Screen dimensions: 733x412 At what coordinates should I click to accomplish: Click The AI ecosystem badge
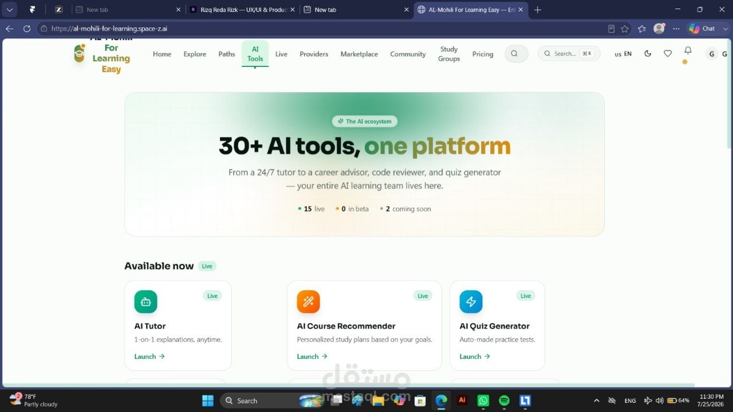pyautogui.click(x=364, y=121)
